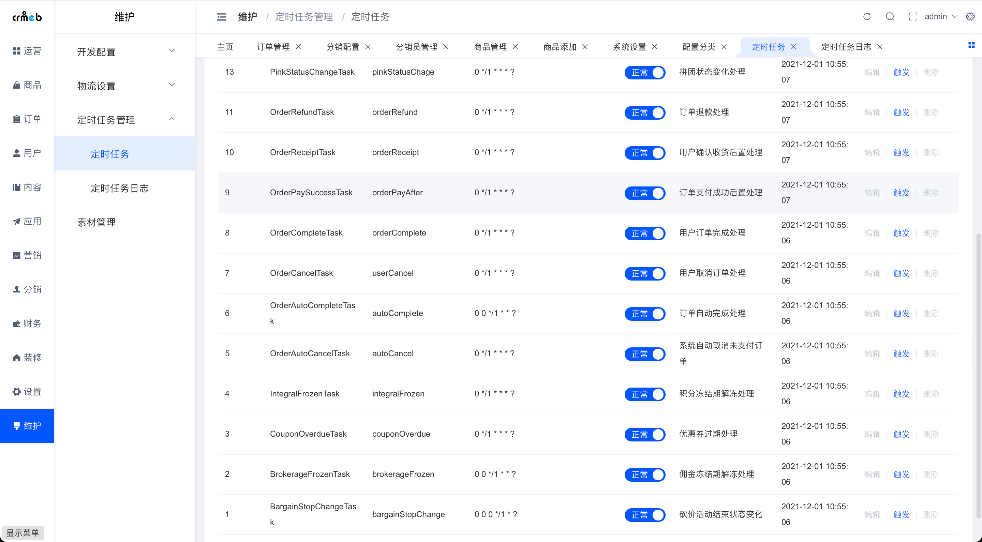Image resolution: width=982 pixels, height=542 pixels.
Task: Open the settings gear icon top right
Action: (x=970, y=17)
